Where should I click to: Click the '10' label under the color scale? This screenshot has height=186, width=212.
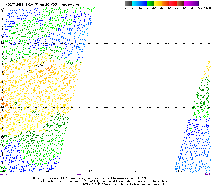tap(140, 8)
